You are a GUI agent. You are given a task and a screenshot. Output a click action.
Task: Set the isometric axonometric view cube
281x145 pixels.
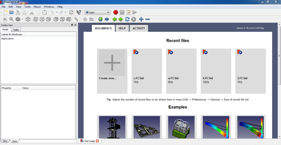click(28, 19)
